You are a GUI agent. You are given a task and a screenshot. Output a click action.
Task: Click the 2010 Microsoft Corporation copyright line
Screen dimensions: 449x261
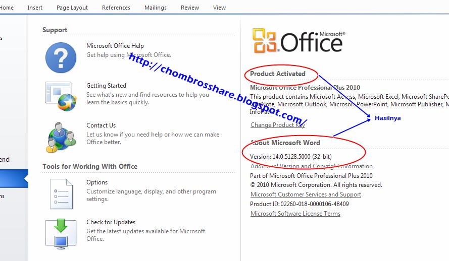(316, 185)
